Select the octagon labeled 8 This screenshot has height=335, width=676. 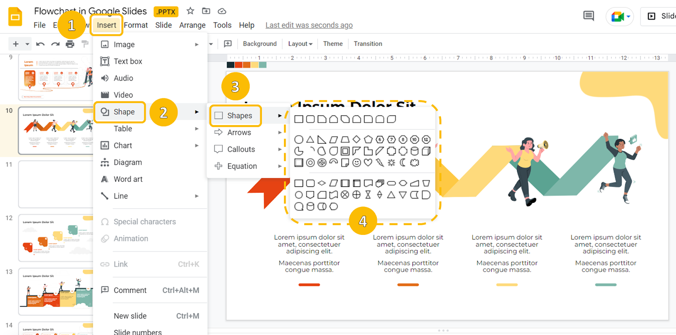point(403,139)
